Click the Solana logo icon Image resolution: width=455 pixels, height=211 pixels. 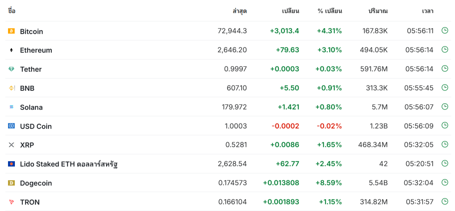[11, 107]
